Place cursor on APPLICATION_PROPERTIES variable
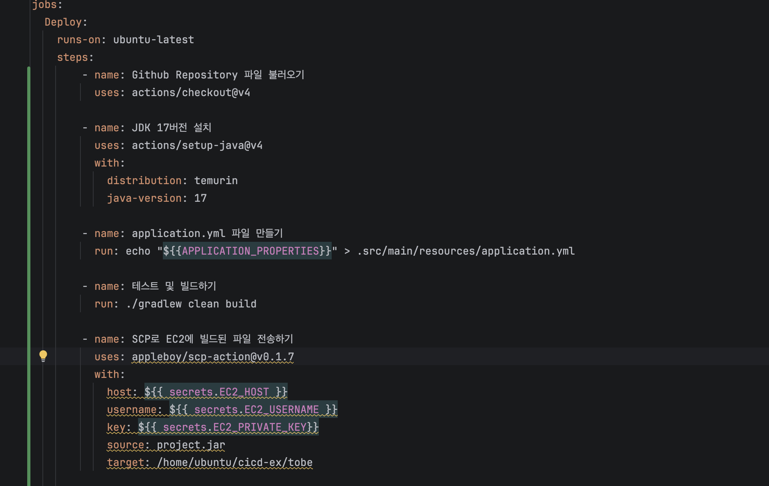This screenshot has width=769, height=486. [x=250, y=251]
